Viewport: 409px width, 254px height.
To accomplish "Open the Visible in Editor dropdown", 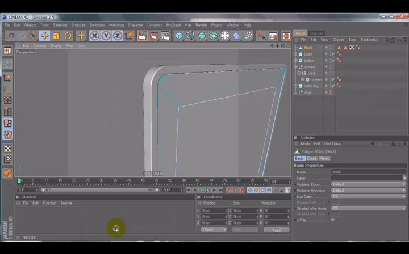I will pyautogui.click(x=369, y=184).
